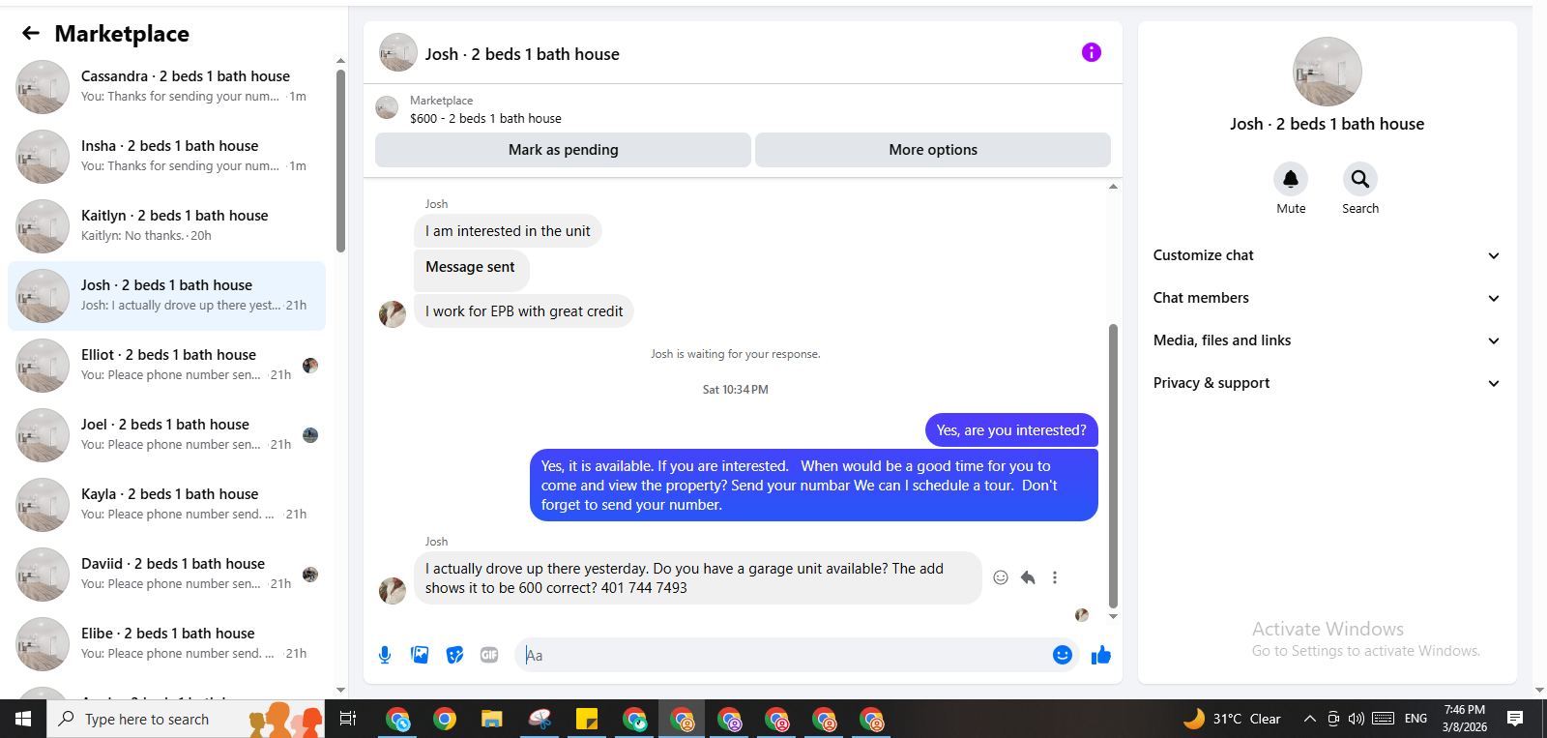
Task: Open the sticker picker icon
Action: (454, 655)
